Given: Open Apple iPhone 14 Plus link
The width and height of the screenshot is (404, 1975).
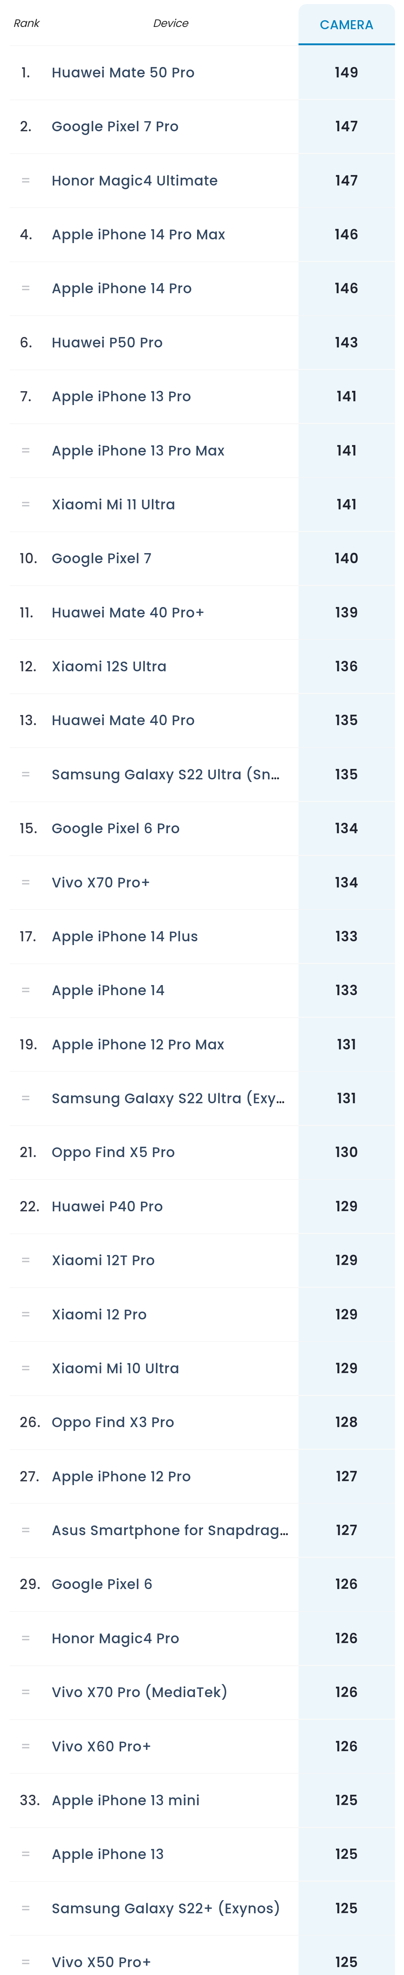Looking at the screenshot, I should pos(124,936).
